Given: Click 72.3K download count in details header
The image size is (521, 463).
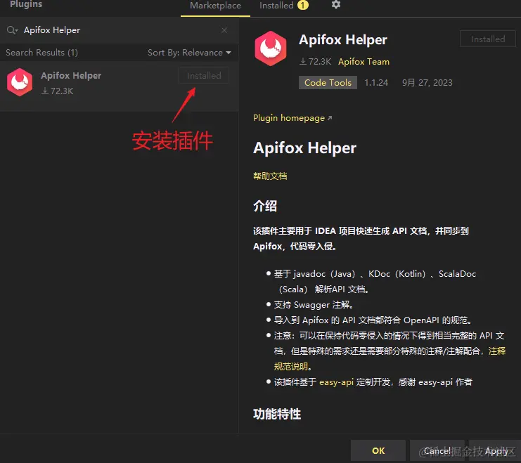Looking at the screenshot, I should 315,62.
